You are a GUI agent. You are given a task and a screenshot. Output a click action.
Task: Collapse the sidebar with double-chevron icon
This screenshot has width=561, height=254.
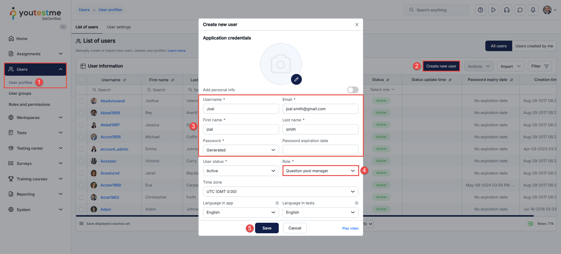coord(63,27)
